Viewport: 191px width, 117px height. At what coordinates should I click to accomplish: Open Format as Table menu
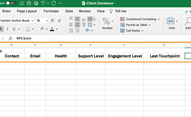(135, 25)
